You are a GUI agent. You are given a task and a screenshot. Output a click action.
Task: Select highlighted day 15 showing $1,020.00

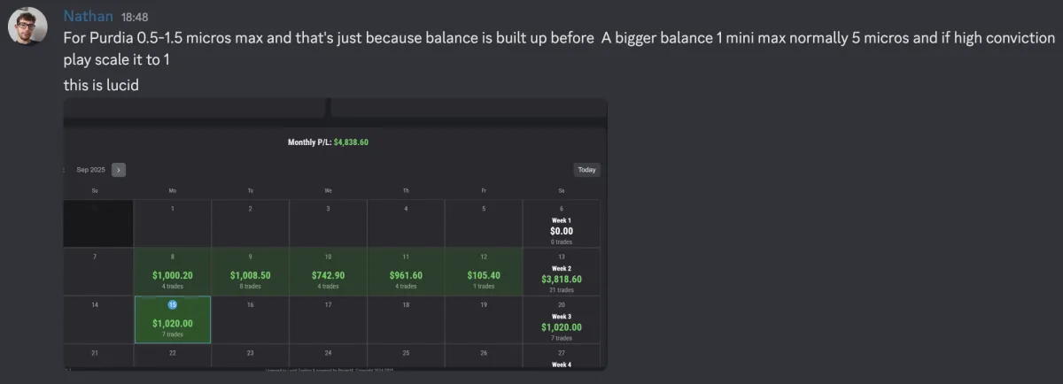pos(172,320)
